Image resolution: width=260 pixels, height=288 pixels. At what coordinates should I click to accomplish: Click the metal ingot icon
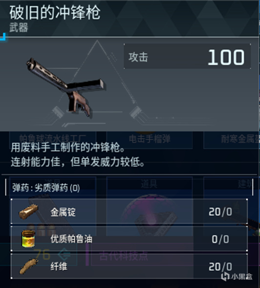pos(29,212)
